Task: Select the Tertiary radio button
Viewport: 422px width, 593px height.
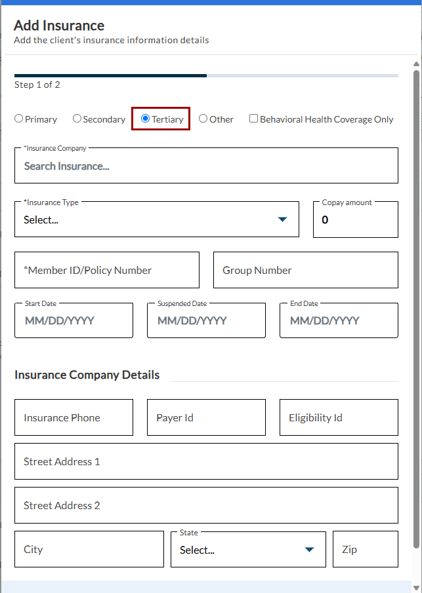Action: pos(146,119)
